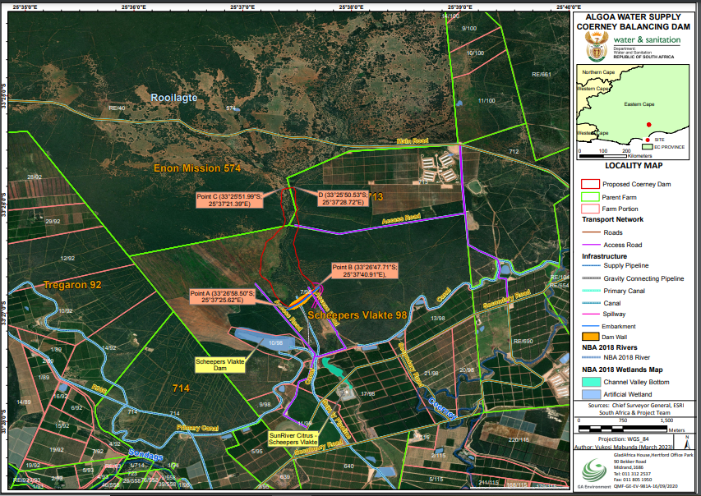701x496 pixels.
Task: Click the Channel Valley Bottom legend swatch
Action: tap(591, 382)
